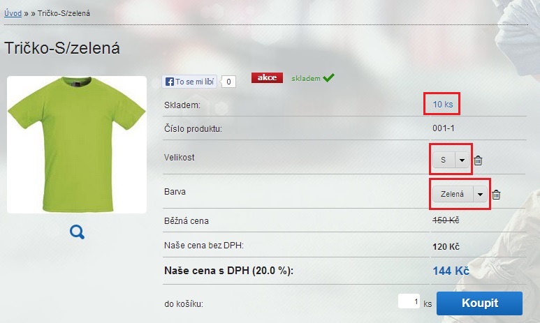Go to the Úvod breadcrumb link
The height and width of the screenshot is (323, 540).
[x=13, y=13]
